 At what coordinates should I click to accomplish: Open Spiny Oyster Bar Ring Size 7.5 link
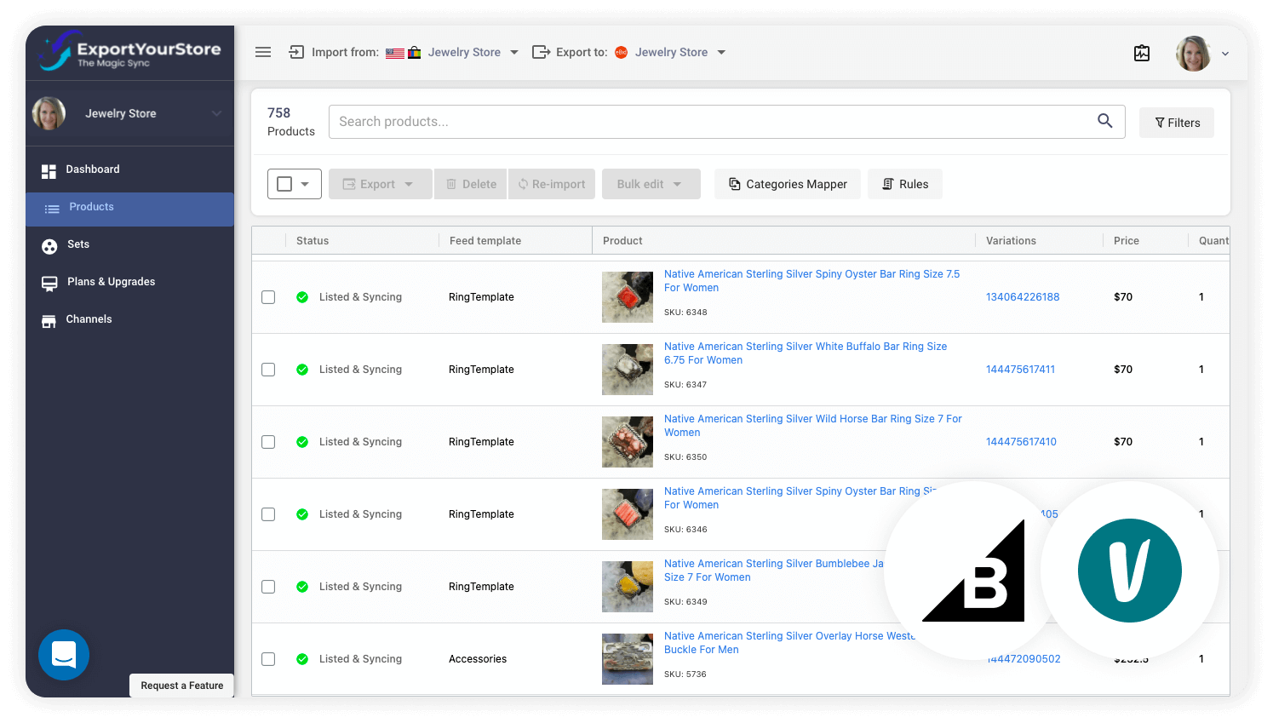coord(811,281)
